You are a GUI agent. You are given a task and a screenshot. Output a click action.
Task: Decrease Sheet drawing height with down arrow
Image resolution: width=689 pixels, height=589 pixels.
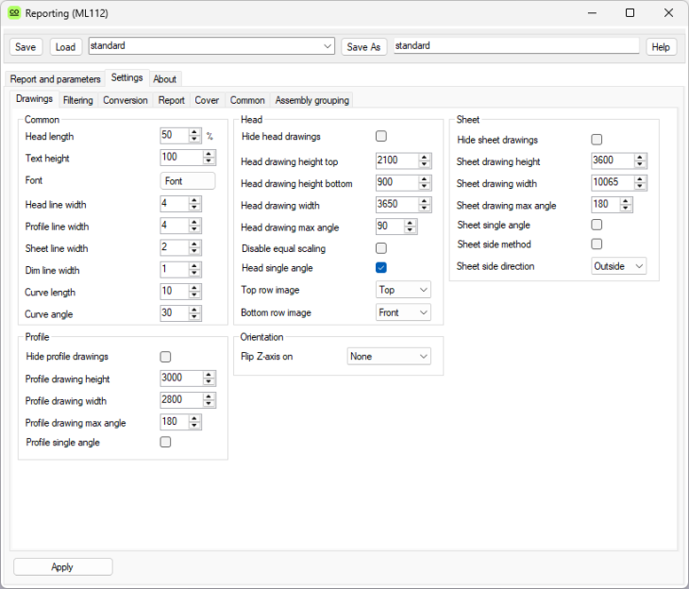[640, 164]
